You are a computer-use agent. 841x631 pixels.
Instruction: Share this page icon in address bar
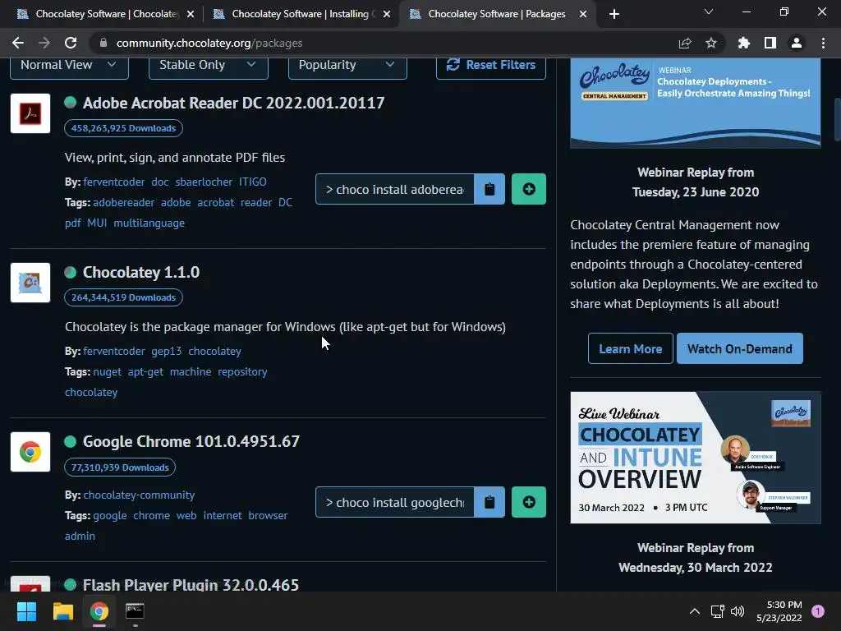685,43
